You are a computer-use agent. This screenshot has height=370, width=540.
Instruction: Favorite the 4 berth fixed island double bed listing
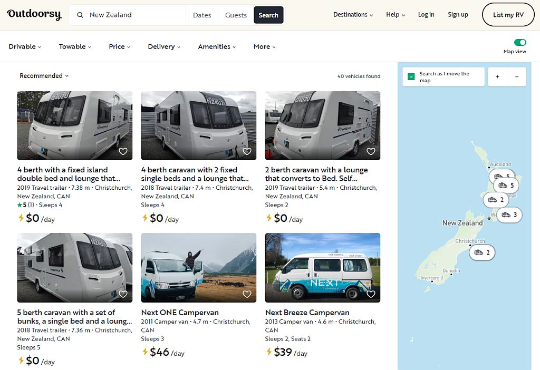click(123, 151)
